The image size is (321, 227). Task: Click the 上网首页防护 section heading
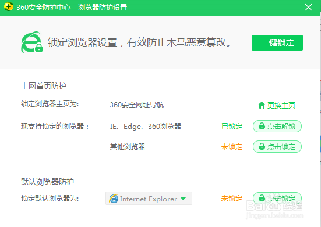44,86
